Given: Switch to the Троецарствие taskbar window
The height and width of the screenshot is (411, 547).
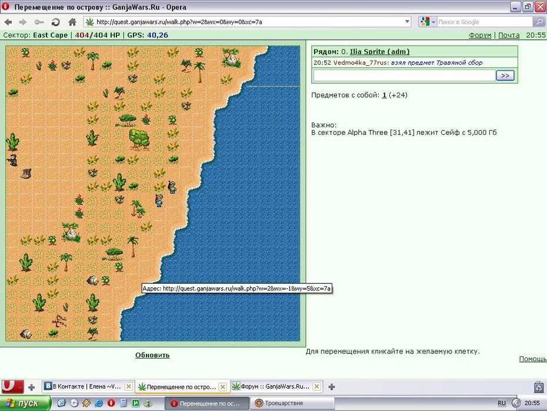Looking at the screenshot, I should (293, 403).
